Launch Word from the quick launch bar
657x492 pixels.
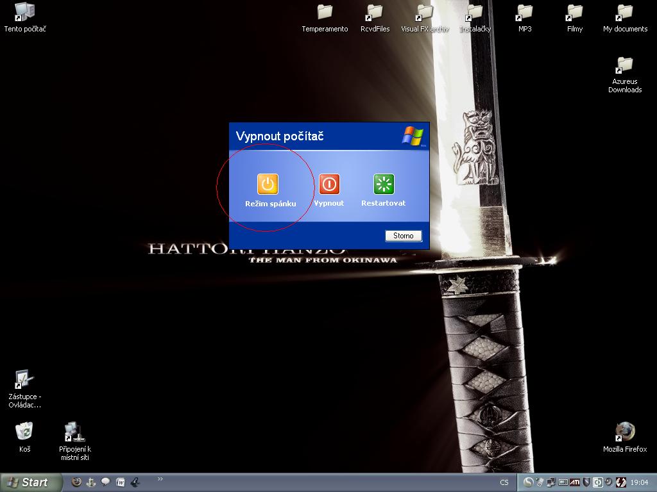[x=120, y=482]
